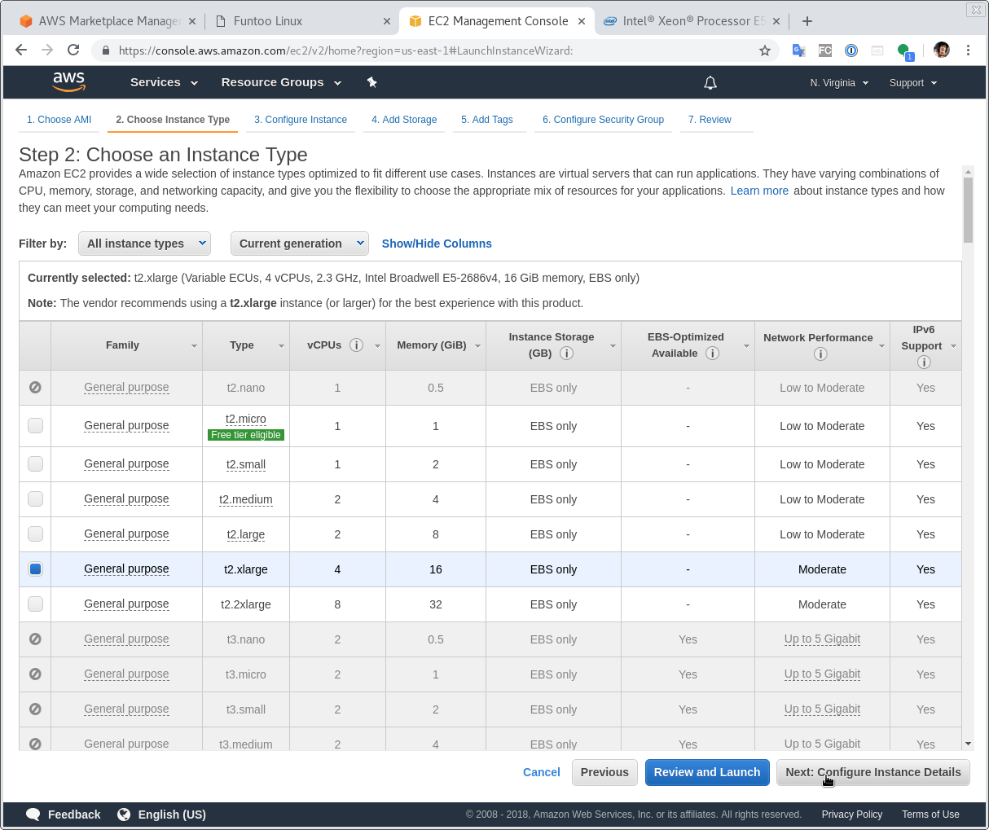The width and height of the screenshot is (989, 830).
Task: Open the notifications bell
Action: (710, 82)
